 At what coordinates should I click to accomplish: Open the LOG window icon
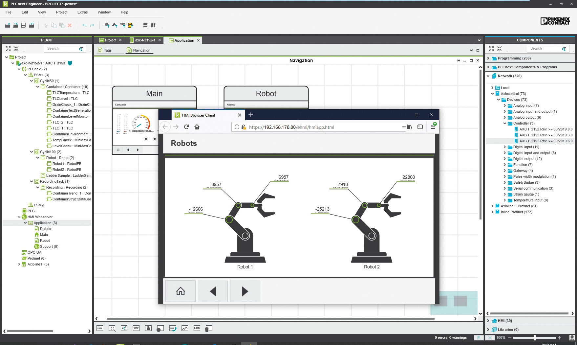coord(197,328)
